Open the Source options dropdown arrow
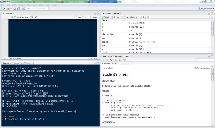The height and width of the screenshot is (128, 215). (x=98, y=17)
